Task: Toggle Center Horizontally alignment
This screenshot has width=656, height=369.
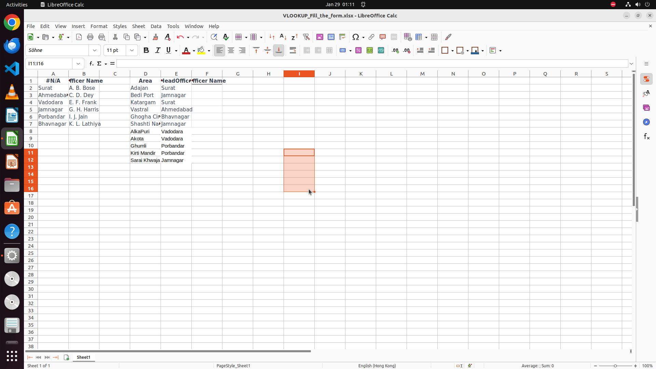Action: 231,50
